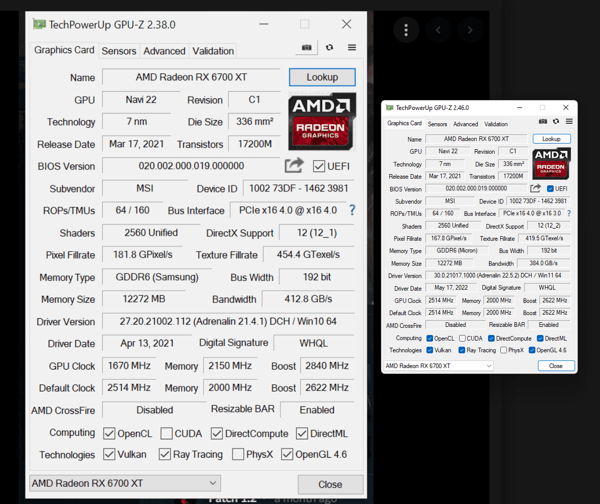Screen dimensions: 600x504
Task: Toggle OpenGL 4.6 checkbox in GPU-Z 2.38.0
Action: tap(287, 454)
